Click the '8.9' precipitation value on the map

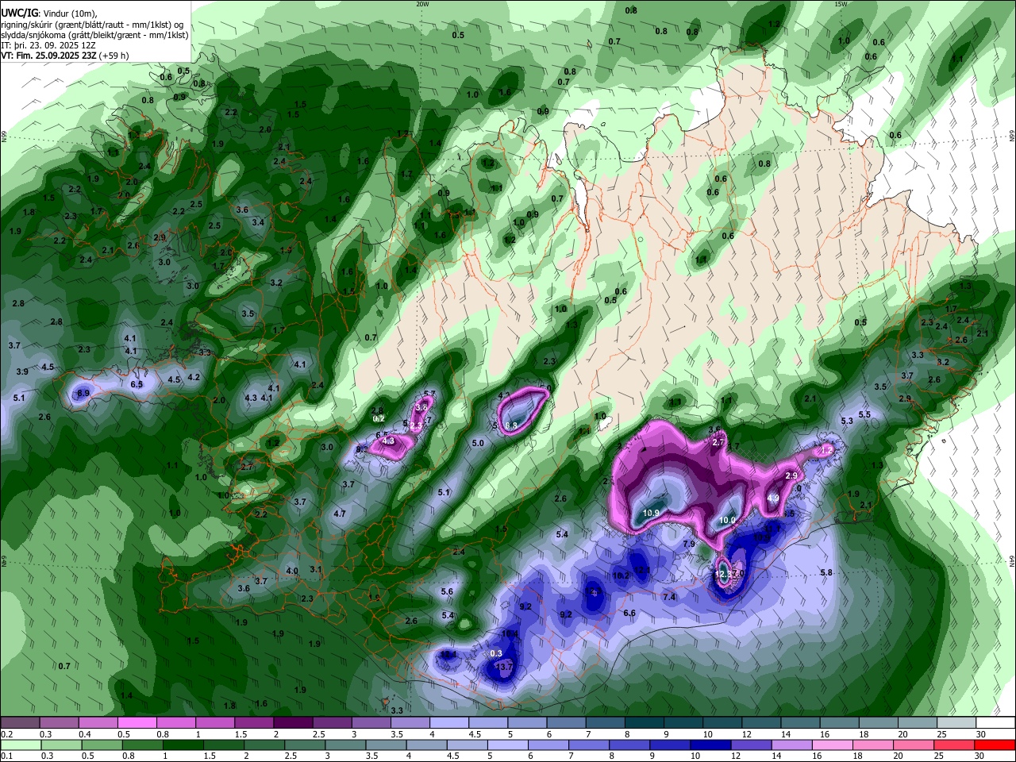(x=83, y=393)
